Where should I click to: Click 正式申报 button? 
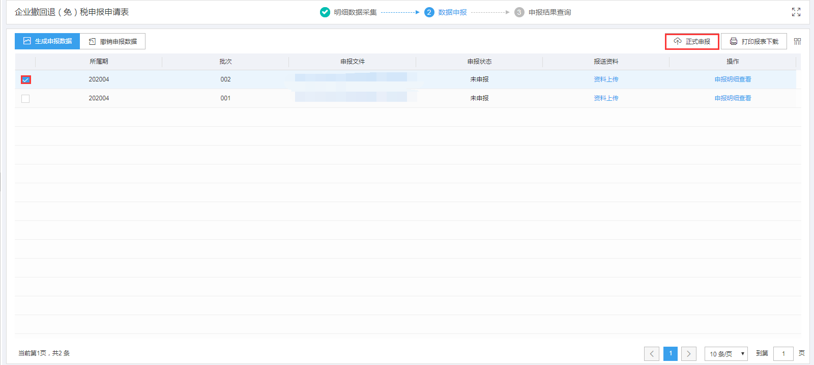pos(692,41)
